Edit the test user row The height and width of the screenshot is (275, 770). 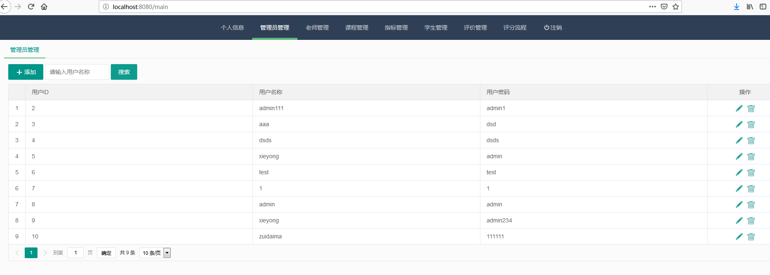pos(739,172)
